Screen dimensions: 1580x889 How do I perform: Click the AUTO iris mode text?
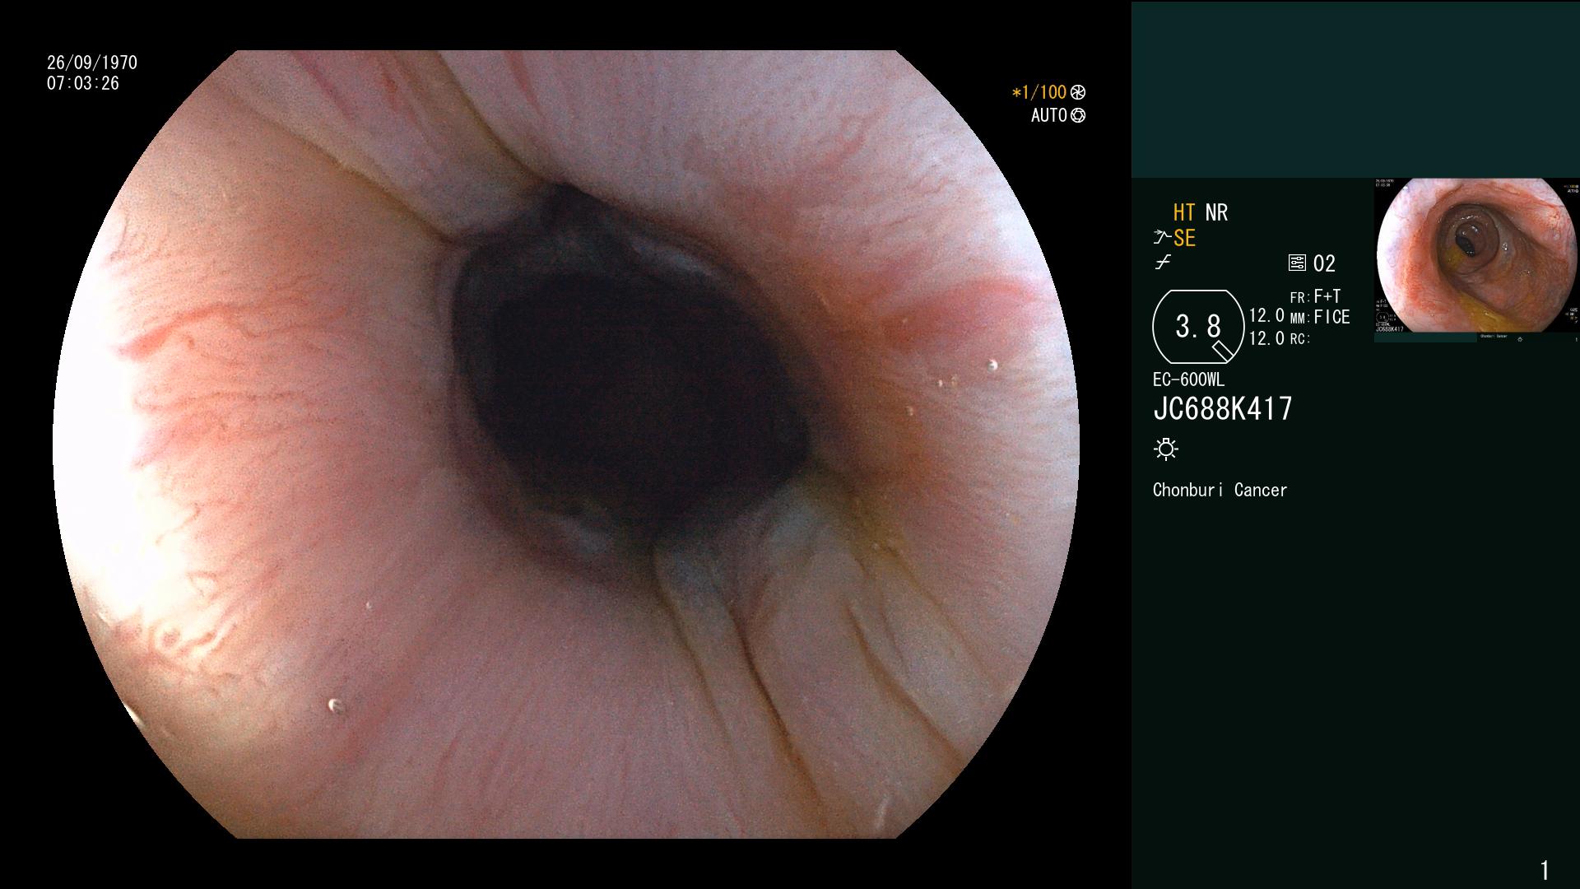[x=1049, y=116]
